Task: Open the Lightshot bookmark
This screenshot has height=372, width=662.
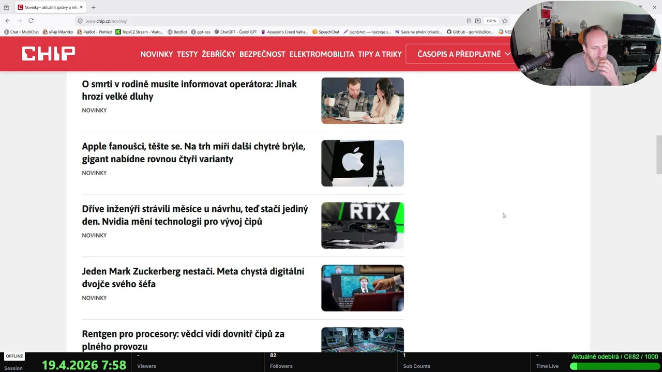Action: [x=367, y=32]
